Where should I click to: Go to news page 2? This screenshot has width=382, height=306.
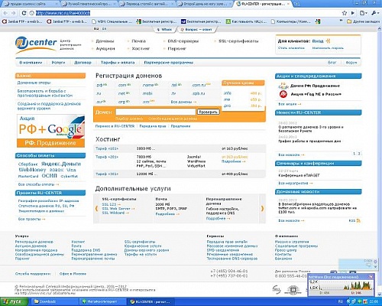pos(359,154)
